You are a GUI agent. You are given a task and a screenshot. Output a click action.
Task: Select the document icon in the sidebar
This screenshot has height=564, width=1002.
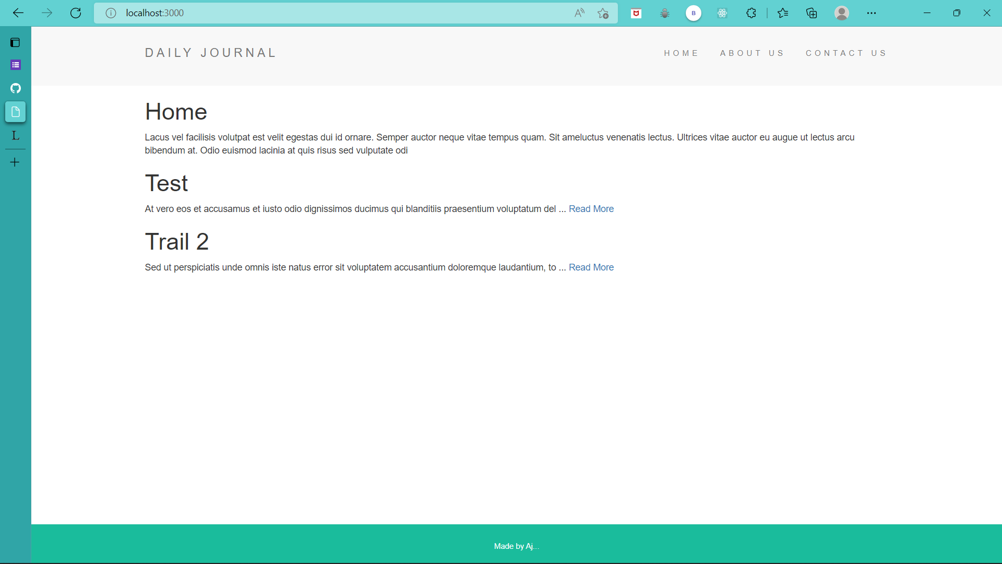[x=15, y=111]
